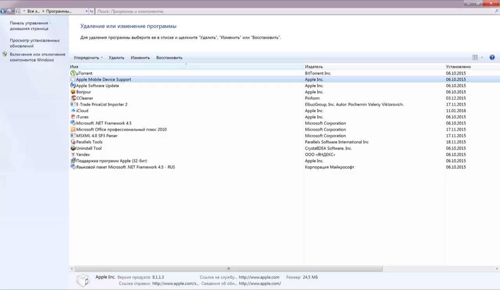Click publisher BitTorrent Inc. cell
The image size is (500, 290).
pyautogui.click(x=318, y=73)
